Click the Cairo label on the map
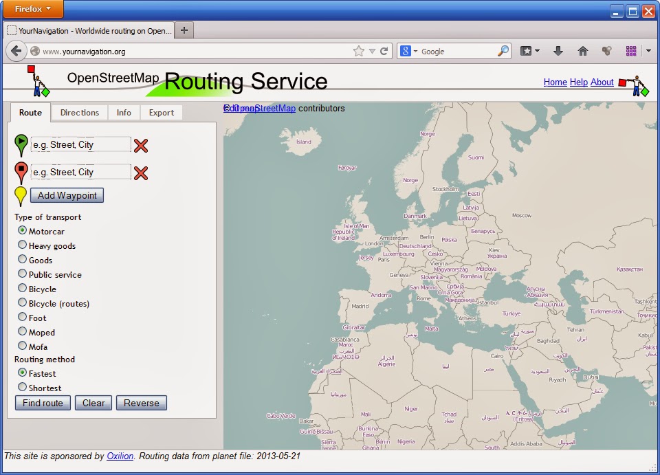Image resolution: width=660 pixels, height=475 pixels. click(x=497, y=356)
